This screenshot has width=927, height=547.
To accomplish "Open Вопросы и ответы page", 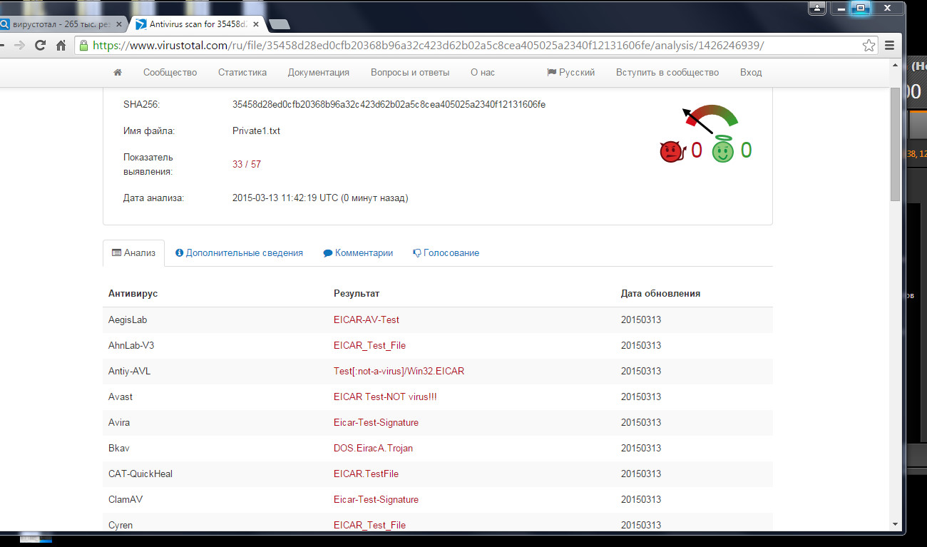I will pos(410,72).
